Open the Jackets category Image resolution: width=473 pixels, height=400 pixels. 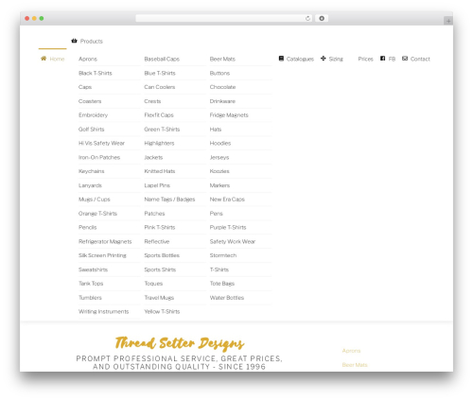click(153, 157)
